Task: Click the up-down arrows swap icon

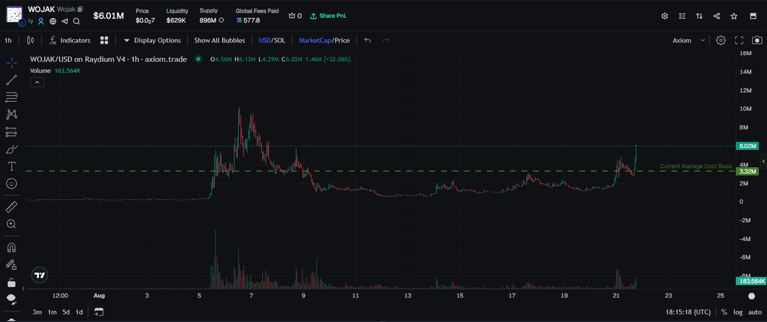Action: coord(699,16)
